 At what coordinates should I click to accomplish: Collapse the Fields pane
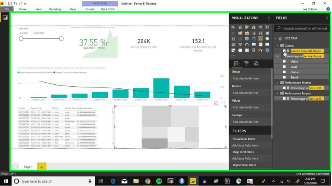327,18
